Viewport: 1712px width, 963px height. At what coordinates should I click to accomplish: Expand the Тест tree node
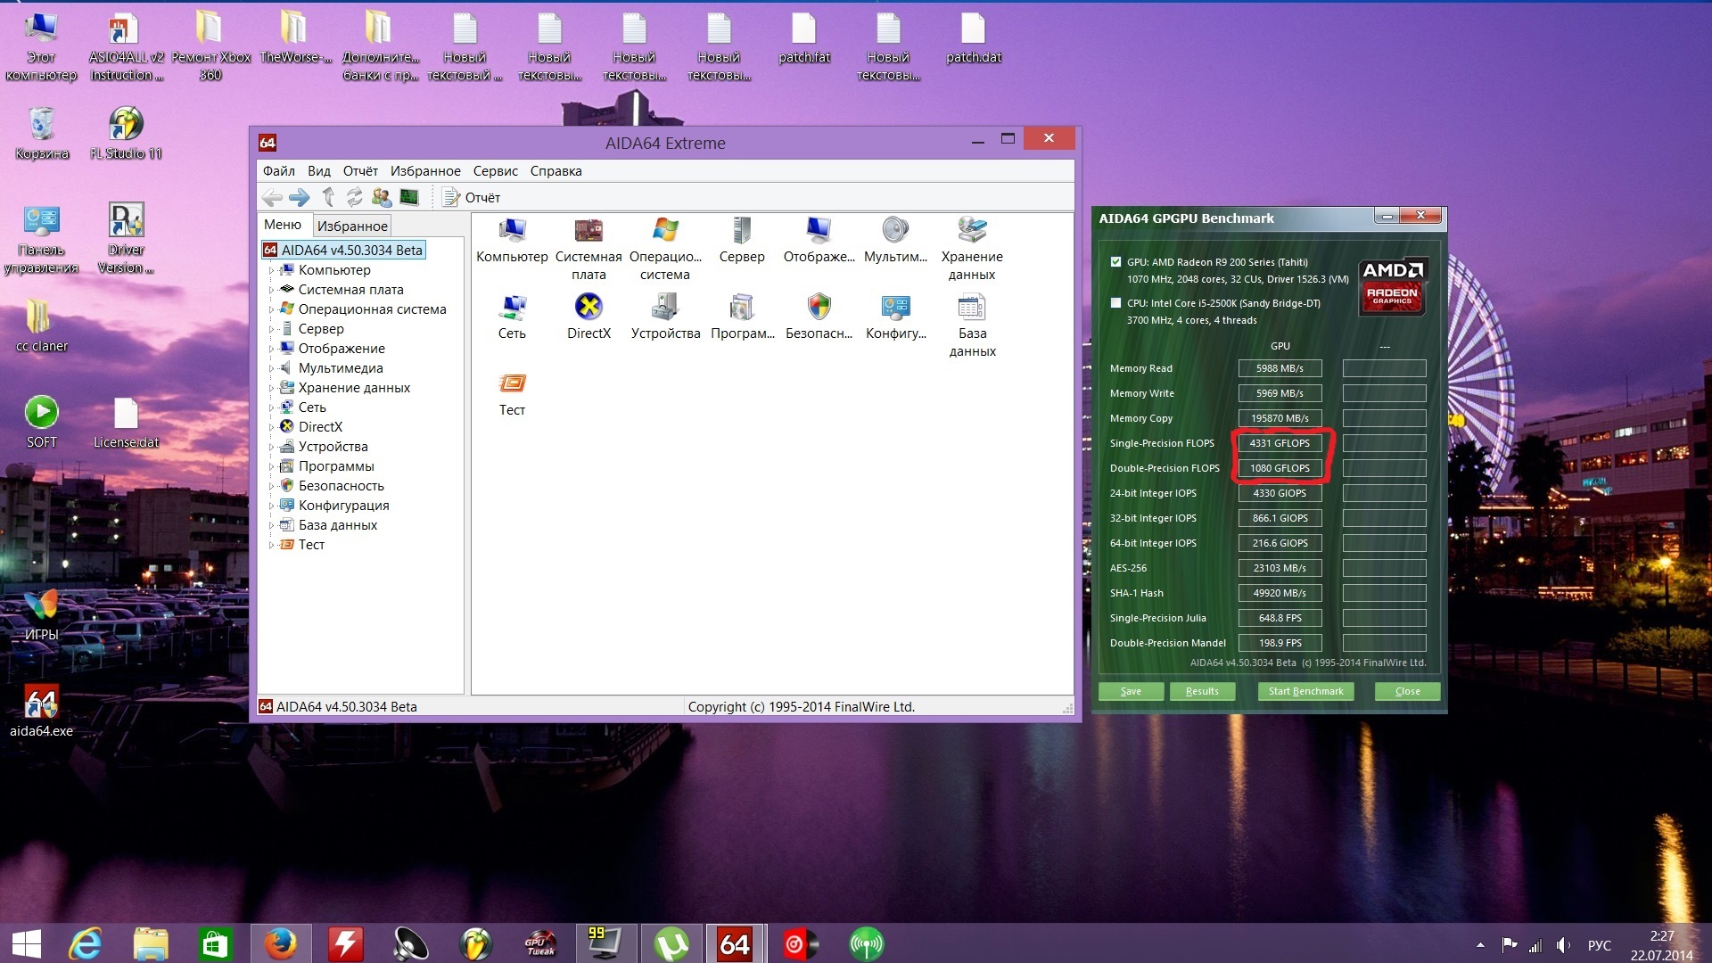(271, 545)
